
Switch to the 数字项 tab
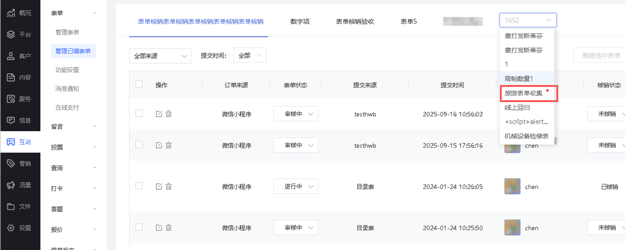point(300,21)
